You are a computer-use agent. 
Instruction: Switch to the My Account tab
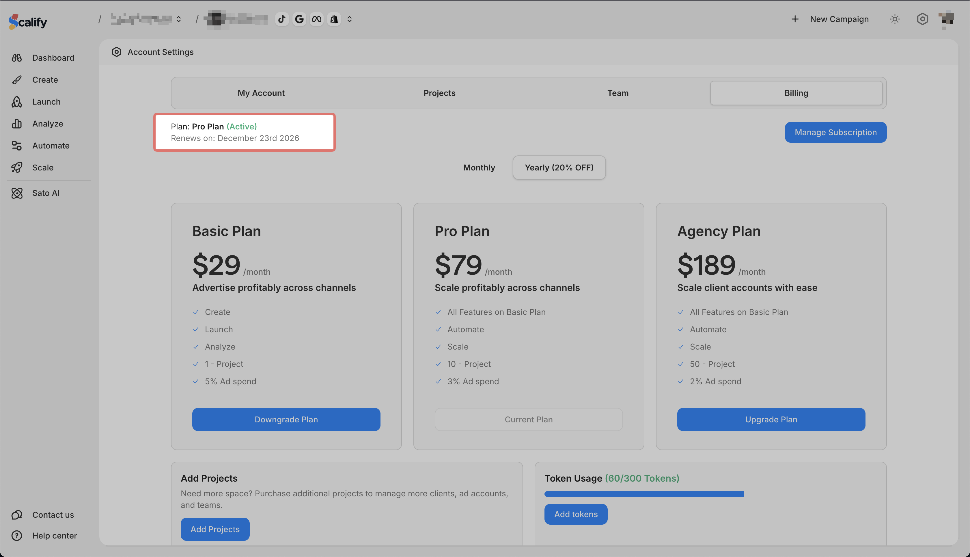coord(261,93)
